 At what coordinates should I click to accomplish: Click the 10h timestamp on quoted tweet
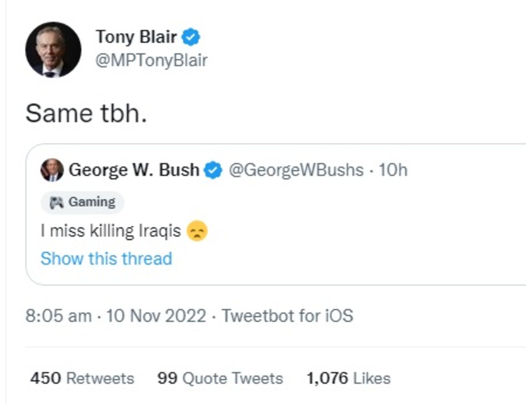pyautogui.click(x=393, y=170)
